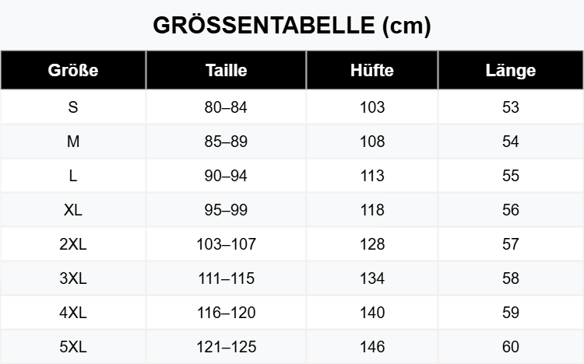
Task: Click length value 60
Action: pyautogui.click(x=511, y=347)
